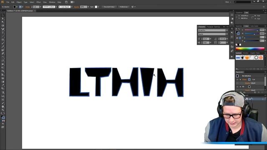This screenshot has width=267, height=150.
Task: Activate the Stroke box in the Color panel
Action: (238, 34)
